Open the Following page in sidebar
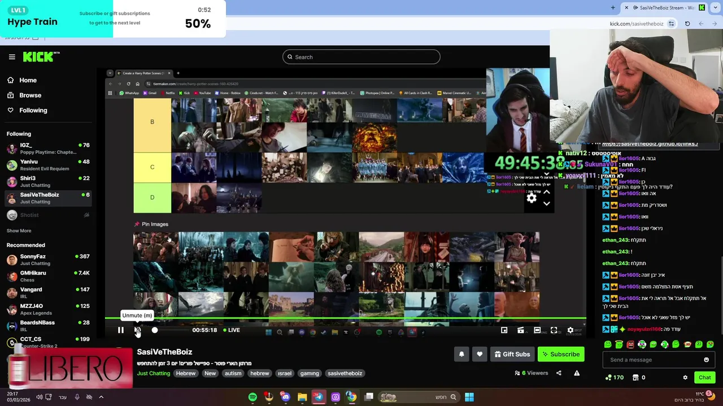723x406 pixels. point(33,110)
